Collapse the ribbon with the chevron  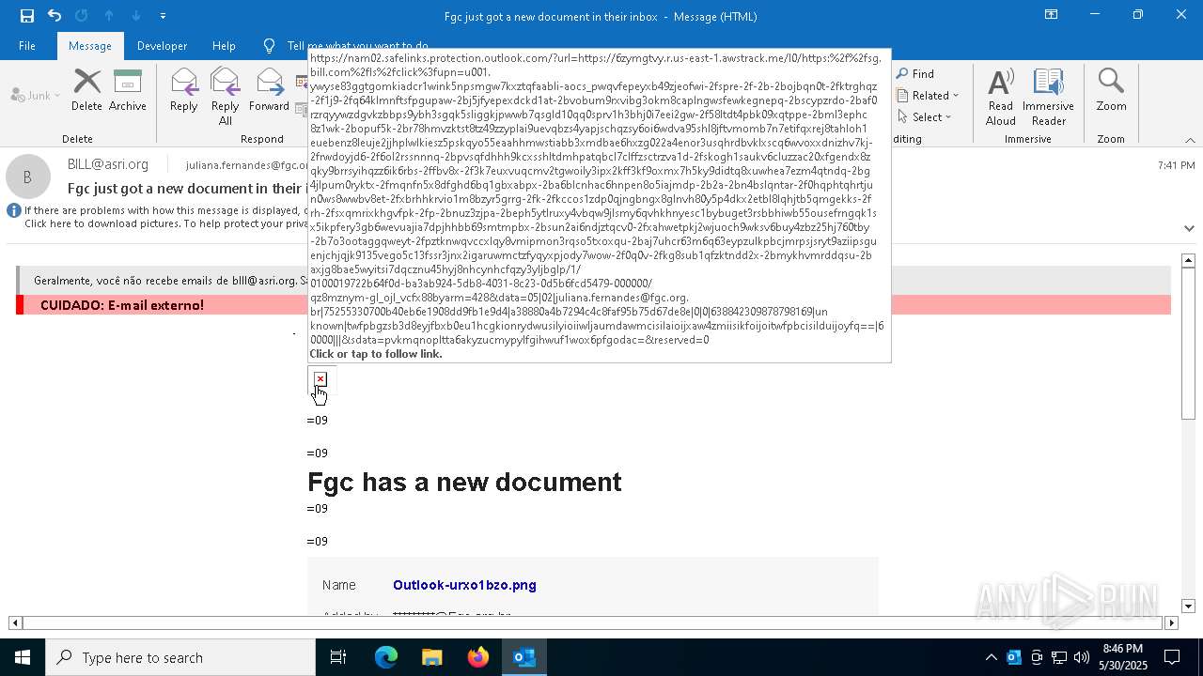[1190, 140]
